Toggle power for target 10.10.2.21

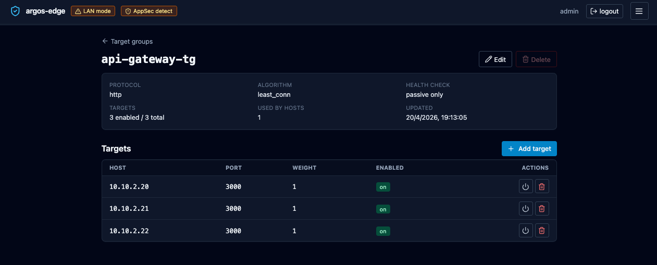tap(526, 209)
